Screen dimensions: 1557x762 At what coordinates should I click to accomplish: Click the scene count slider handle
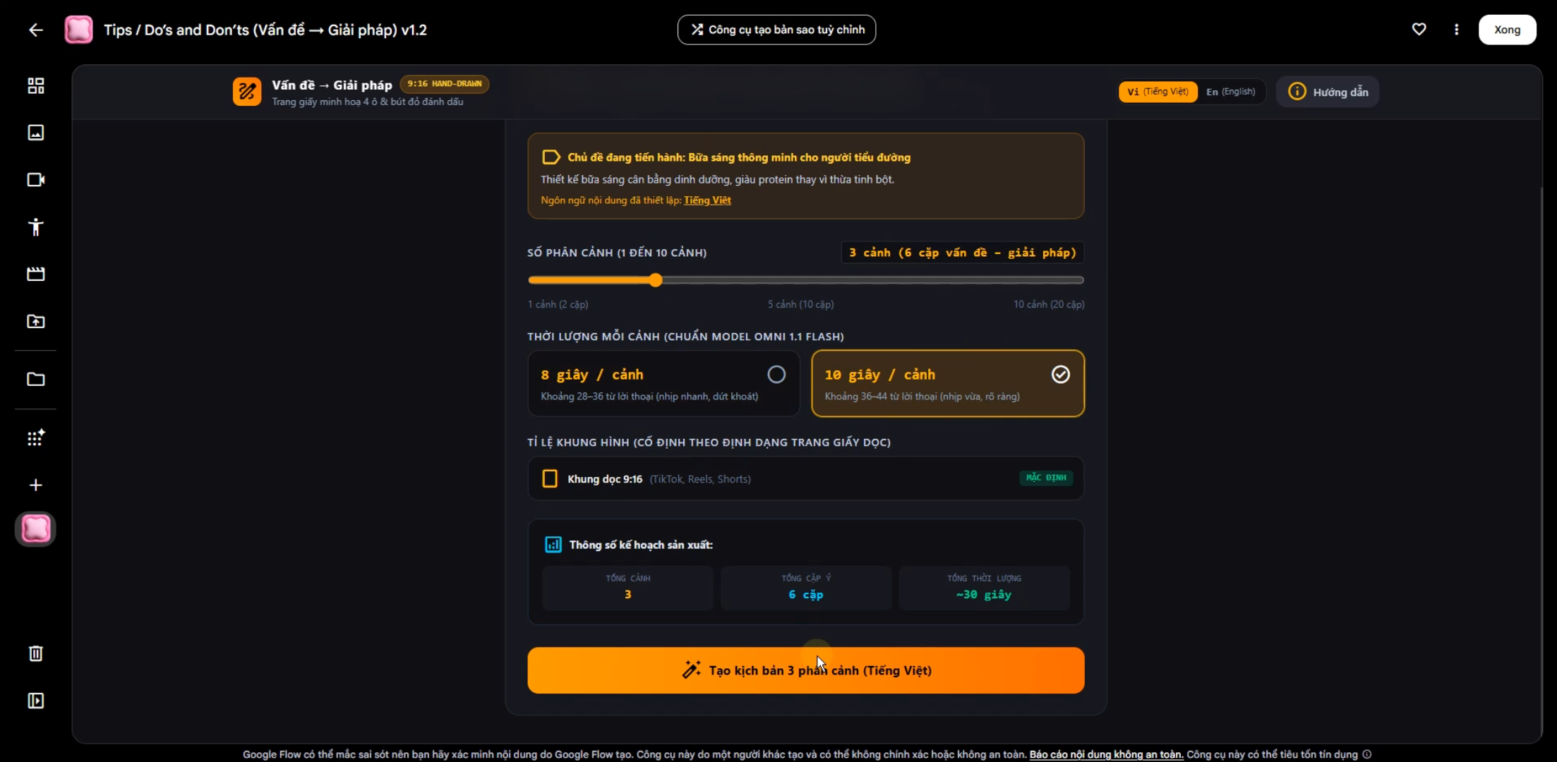656,280
